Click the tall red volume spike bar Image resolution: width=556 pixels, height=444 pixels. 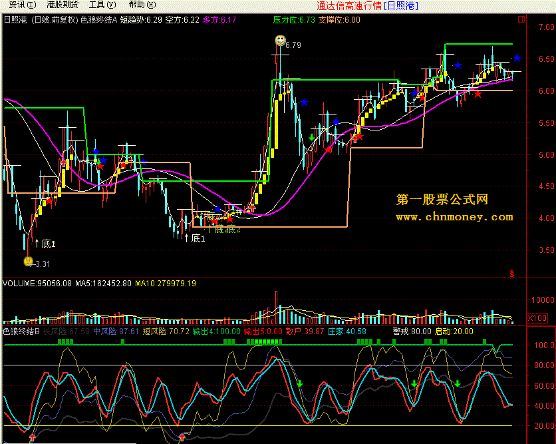pyautogui.click(x=276, y=308)
